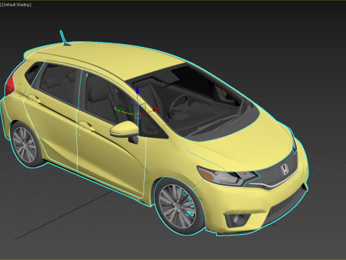Select the rear door handle
The image size is (346, 260).
point(35,98)
